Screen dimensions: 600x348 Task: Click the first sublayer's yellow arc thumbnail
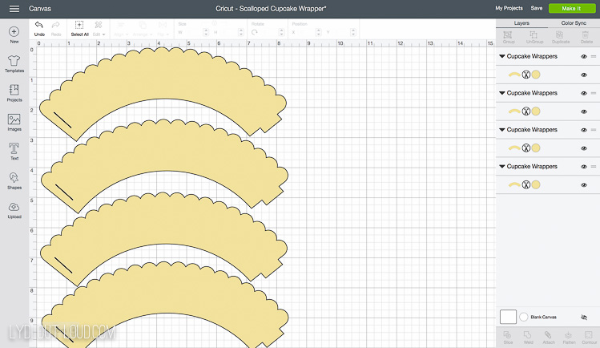coord(514,75)
